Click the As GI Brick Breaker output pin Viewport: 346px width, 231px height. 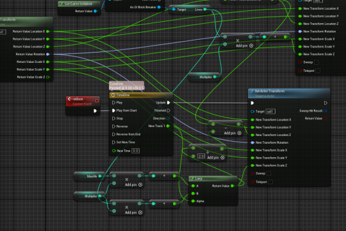pos(159,7)
